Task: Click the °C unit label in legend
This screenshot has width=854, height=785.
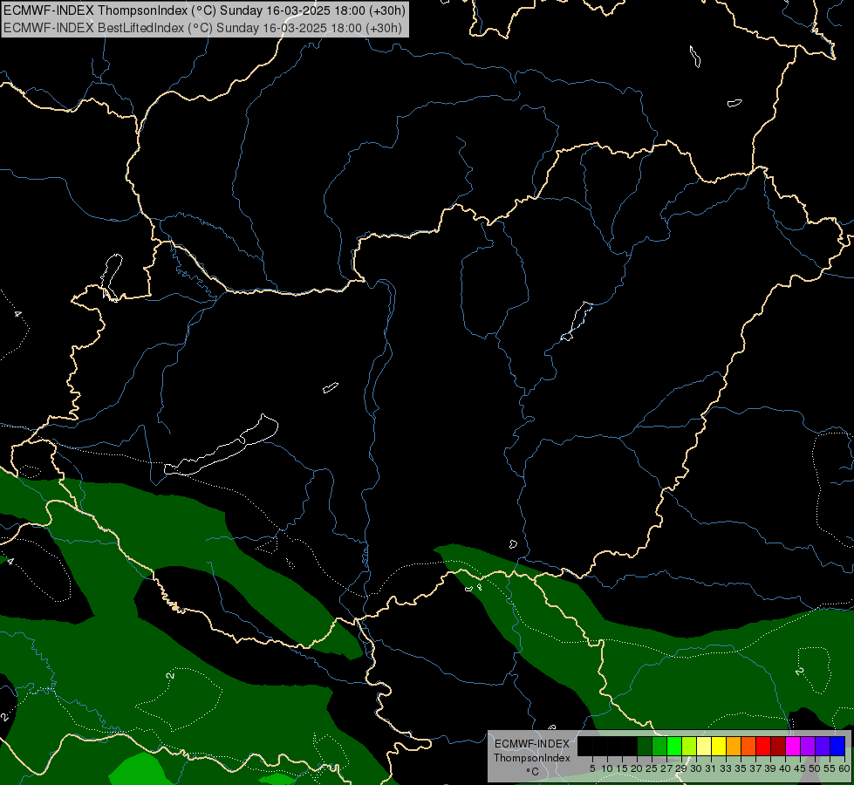Action: (533, 772)
